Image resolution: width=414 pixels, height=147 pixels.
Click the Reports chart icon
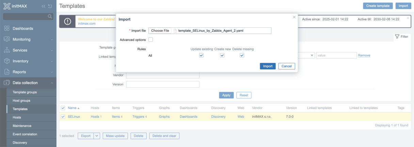tap(7, 72)
